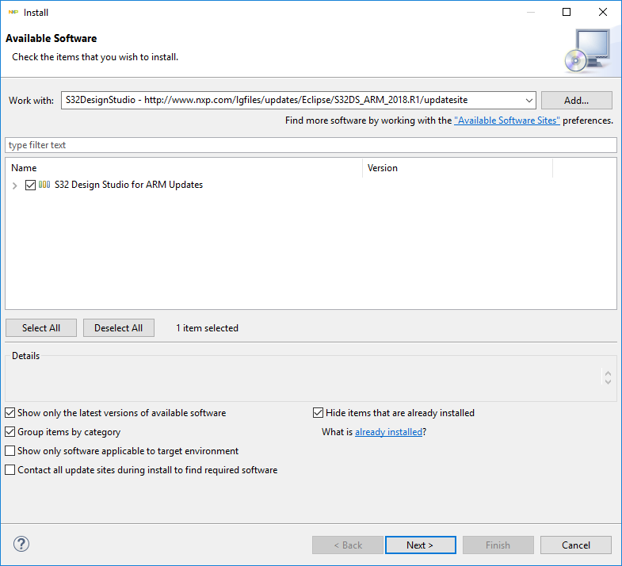Click the Details scroll down arrow
Image resolution: width=622 pixels, height=566 pixels.
click(x=608, y=382)
